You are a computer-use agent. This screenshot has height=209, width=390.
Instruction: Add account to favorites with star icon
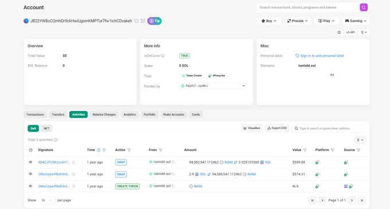tap(339, 32)
